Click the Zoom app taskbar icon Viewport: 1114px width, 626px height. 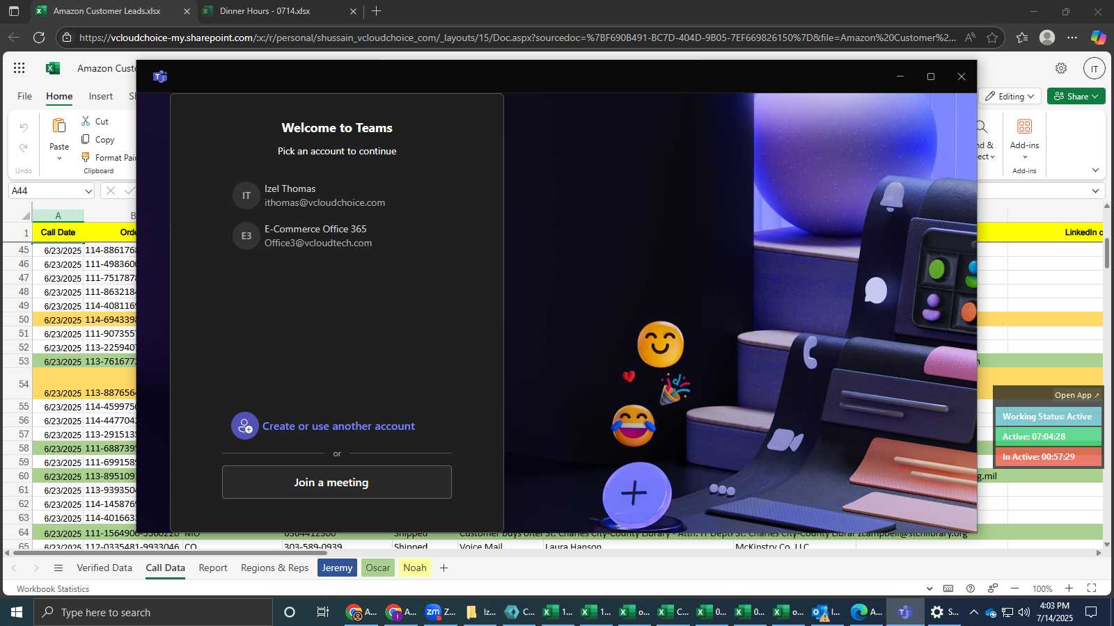click(440, 612)
